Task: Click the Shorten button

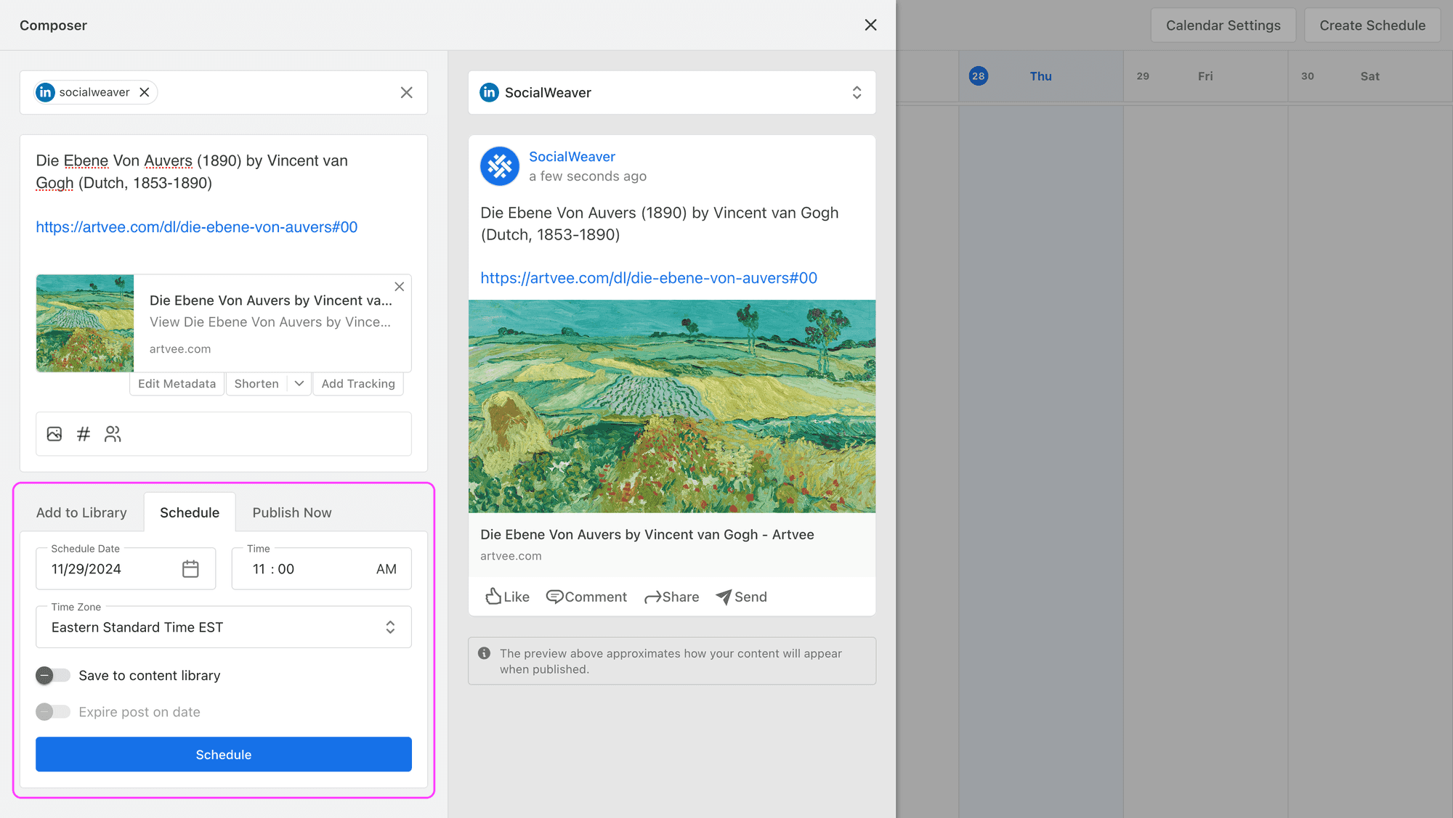Action: (256, 383)
